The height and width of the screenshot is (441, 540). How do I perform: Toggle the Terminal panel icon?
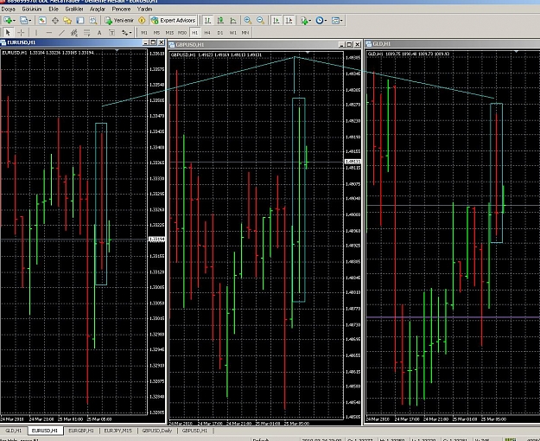80,21
